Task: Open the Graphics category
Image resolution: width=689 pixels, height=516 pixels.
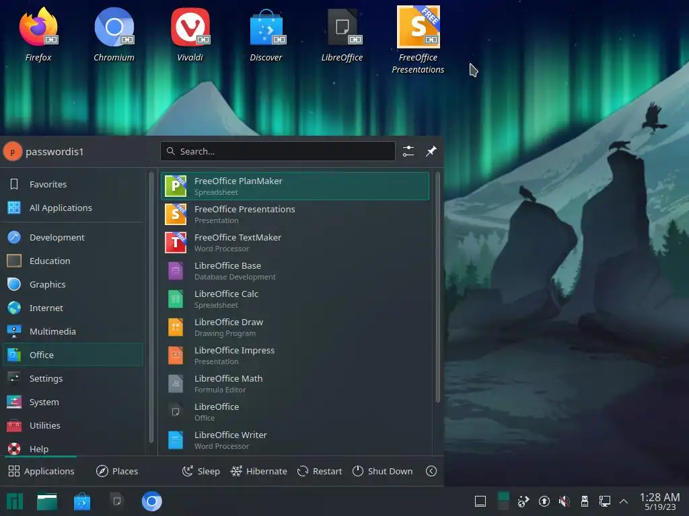Action: [x=73, y=284]
